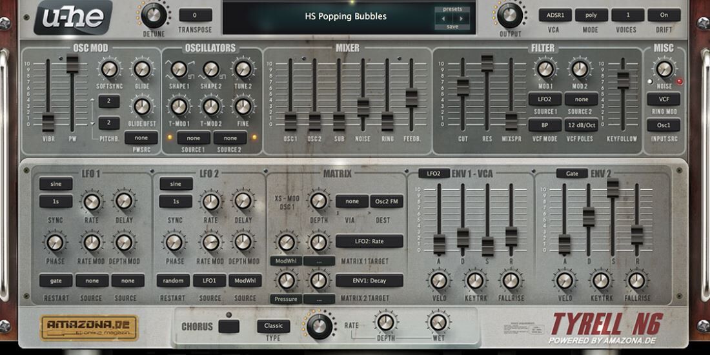Open the Ring Mod VCF dropdown
Screen dimensions: 710x355
(x=664, y=99)
